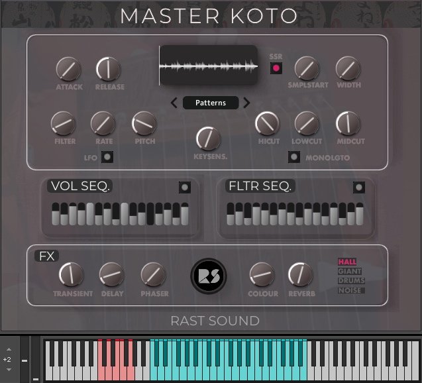Click the RAST SOUND text
Image resolution: width=422 pixels, height=383 pixels.
coord(215,321)
